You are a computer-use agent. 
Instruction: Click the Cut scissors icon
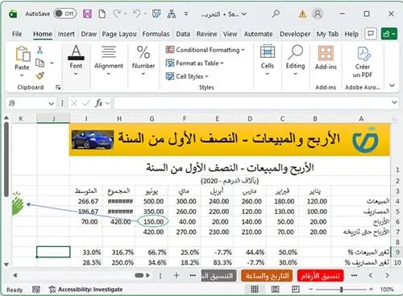click(x=39, y=50)
